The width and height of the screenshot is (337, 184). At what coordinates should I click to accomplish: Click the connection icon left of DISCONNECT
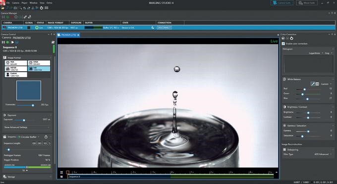point(153,28)
